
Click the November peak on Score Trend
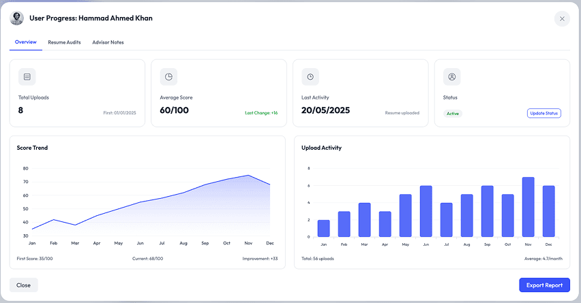pyautogui.click(x=249, y=176)
